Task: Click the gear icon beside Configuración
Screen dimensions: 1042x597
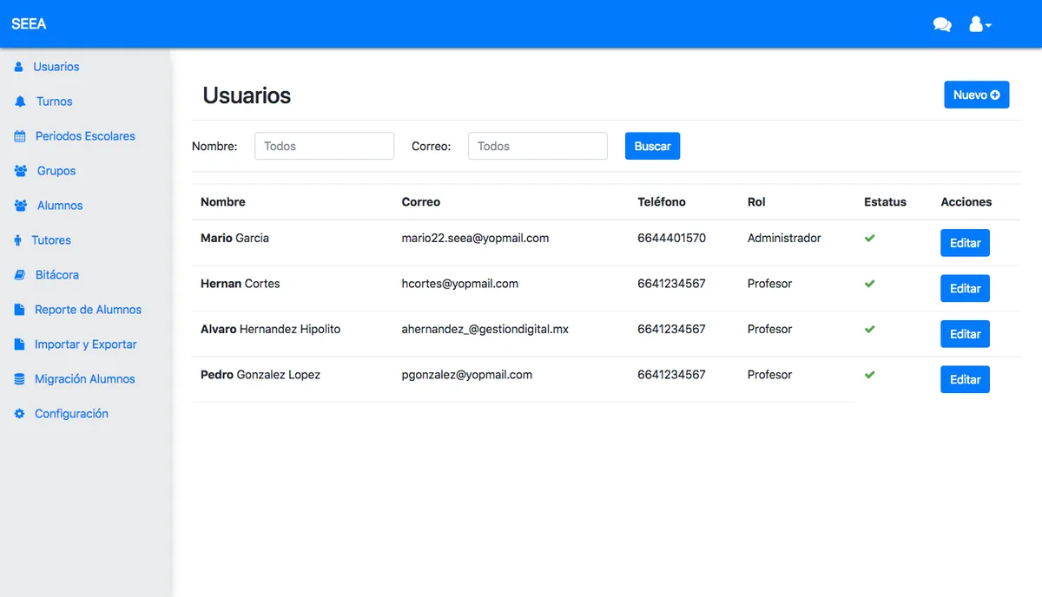Action: coord(20,414)
